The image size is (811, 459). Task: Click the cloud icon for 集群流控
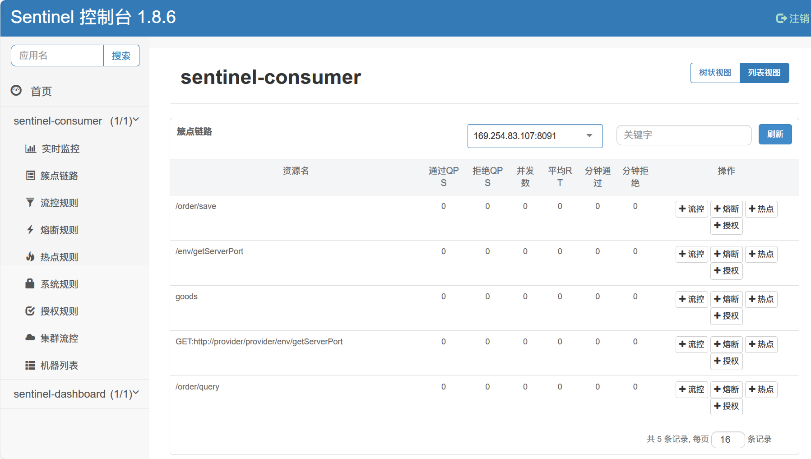pyautogui.click(x=30, y=338)
